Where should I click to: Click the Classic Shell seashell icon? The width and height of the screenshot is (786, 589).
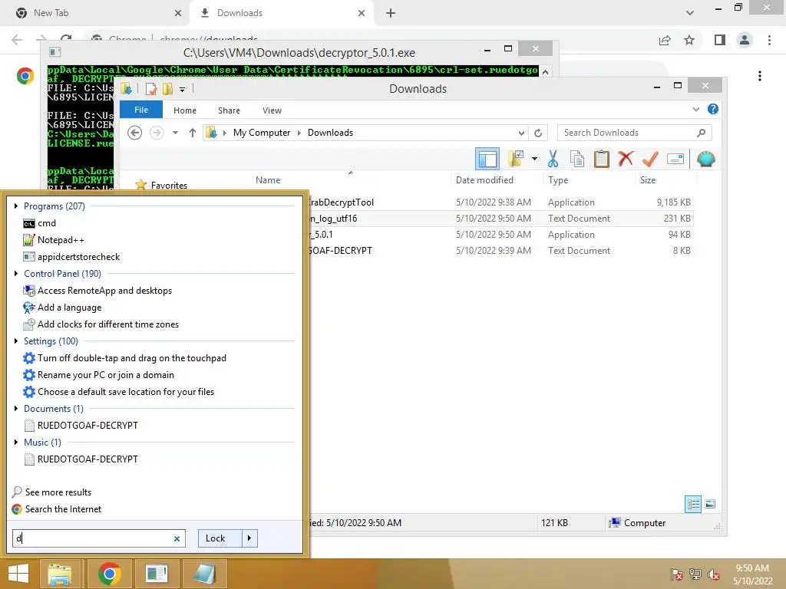705,160
